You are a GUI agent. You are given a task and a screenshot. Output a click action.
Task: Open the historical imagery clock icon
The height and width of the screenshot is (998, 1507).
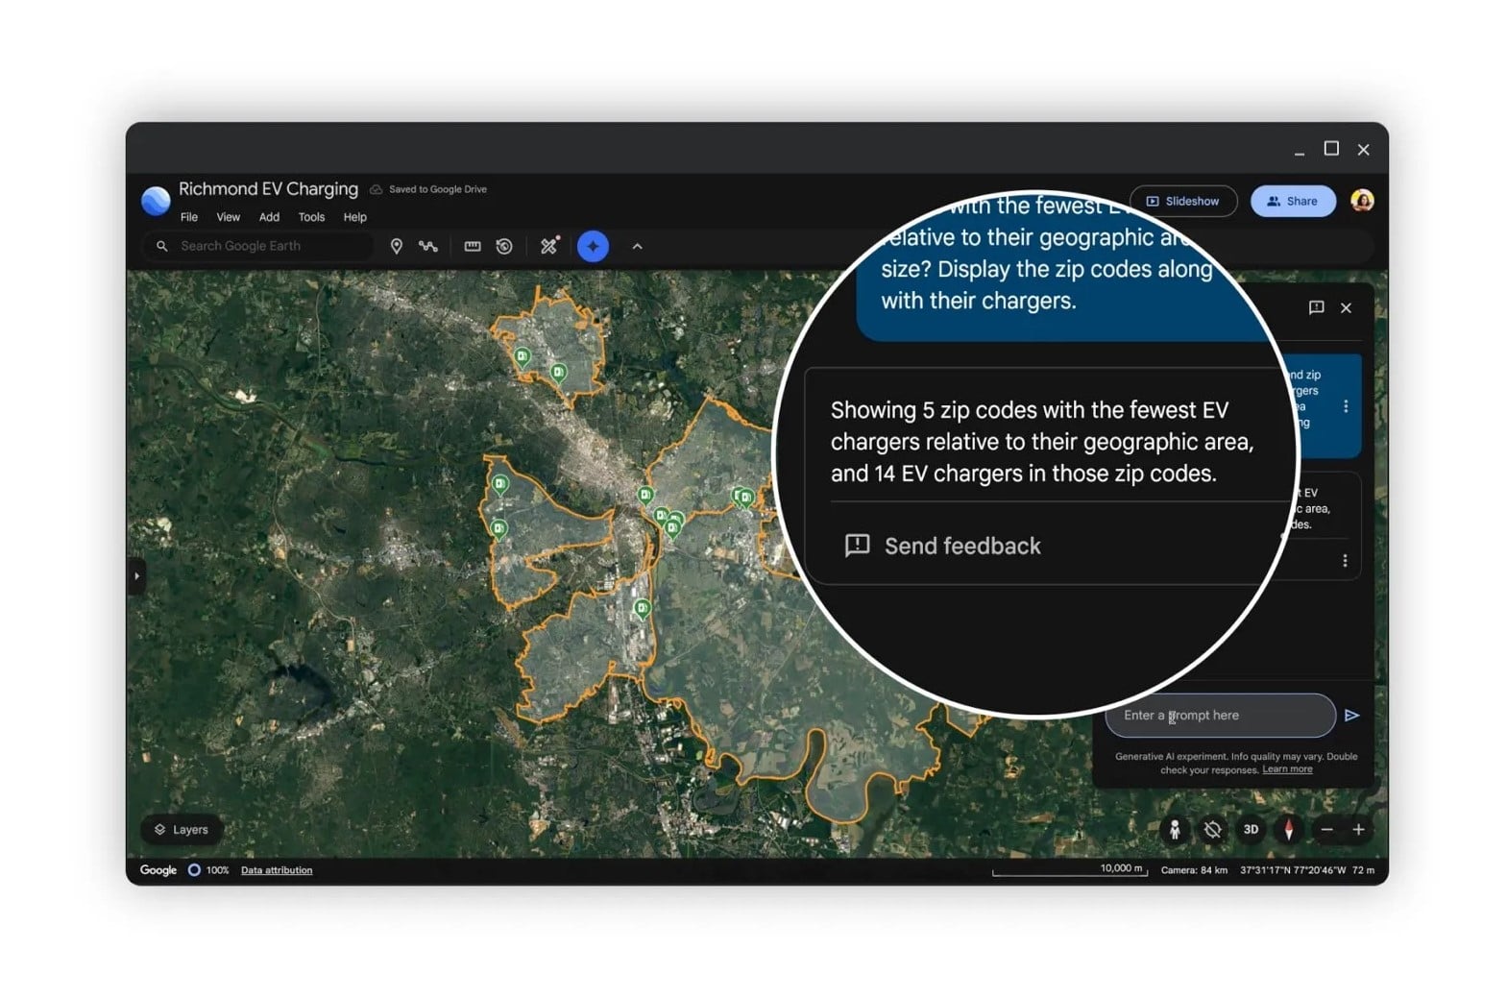click(x=504, y=247)
